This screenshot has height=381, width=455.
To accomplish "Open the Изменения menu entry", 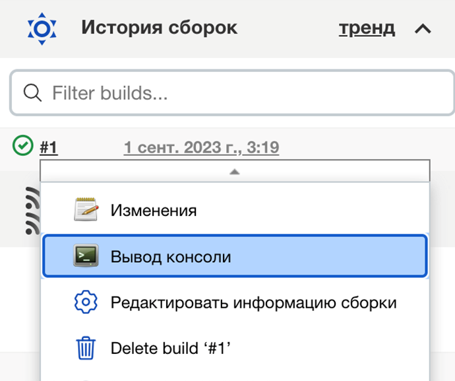I will (154, 211).
